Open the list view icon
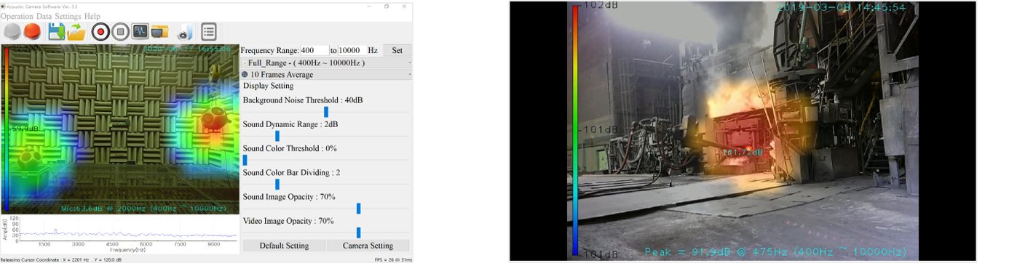1017x263 pixels. pyautogui.click(x=209, y=32)
